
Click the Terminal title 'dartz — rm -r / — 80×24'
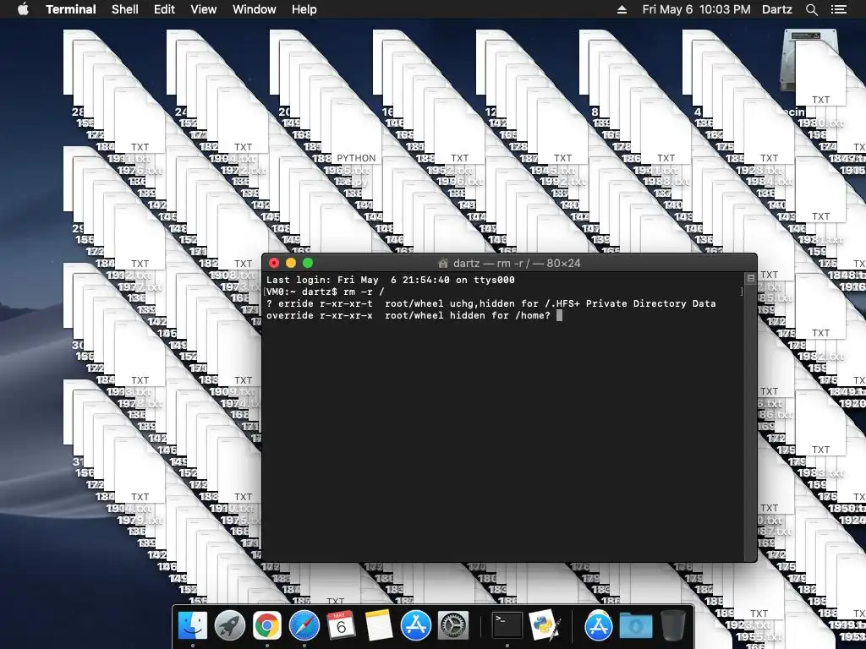coord(517,264)
